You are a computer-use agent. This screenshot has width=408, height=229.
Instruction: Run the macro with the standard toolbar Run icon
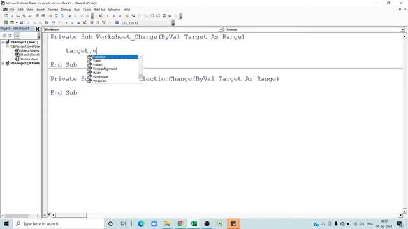point(66,23)
